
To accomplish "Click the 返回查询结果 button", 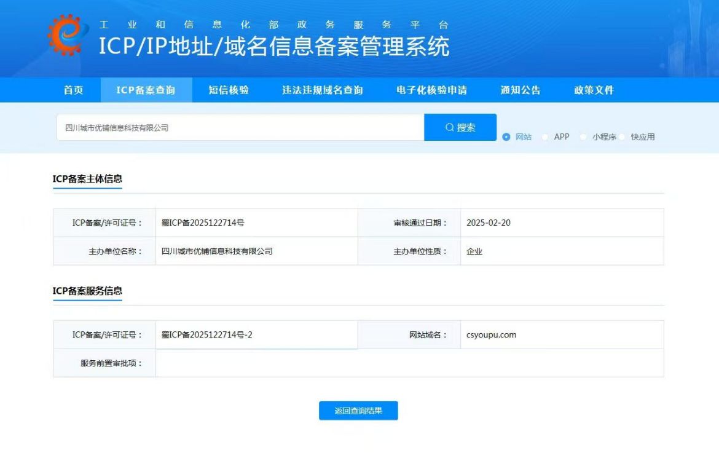I will (358, 411).
